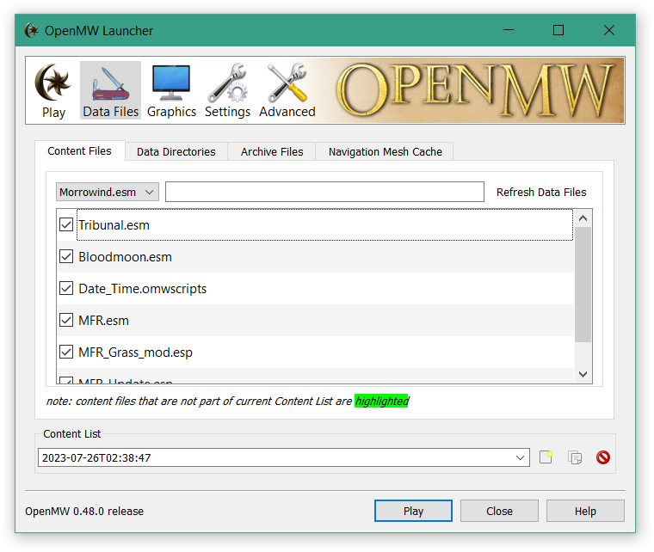Click Refresh Data Files
The image size is (654, 552).
click(x=541, y=193)
